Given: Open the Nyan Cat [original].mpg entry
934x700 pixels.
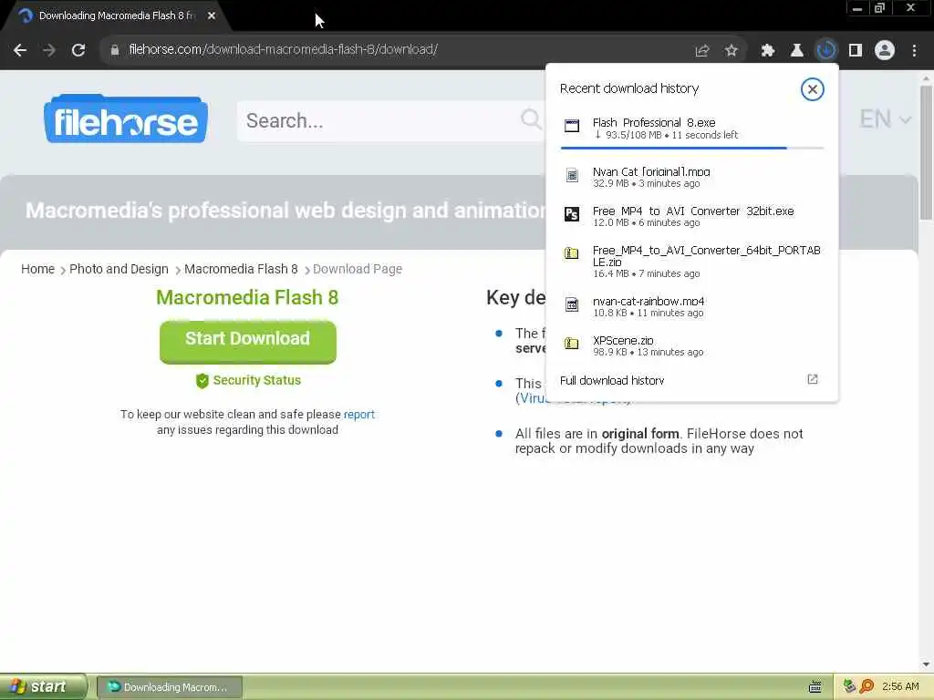Looking at the screenshot, I should (x=692, y=178).
